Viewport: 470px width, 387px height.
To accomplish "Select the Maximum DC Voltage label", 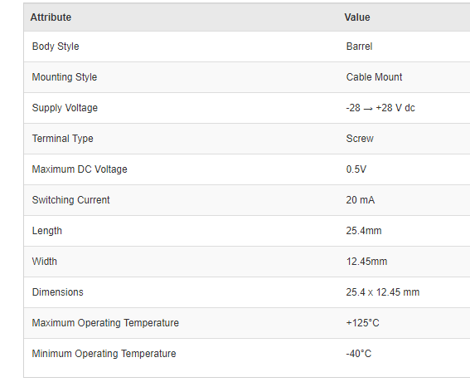I will (x=80, y=169).
